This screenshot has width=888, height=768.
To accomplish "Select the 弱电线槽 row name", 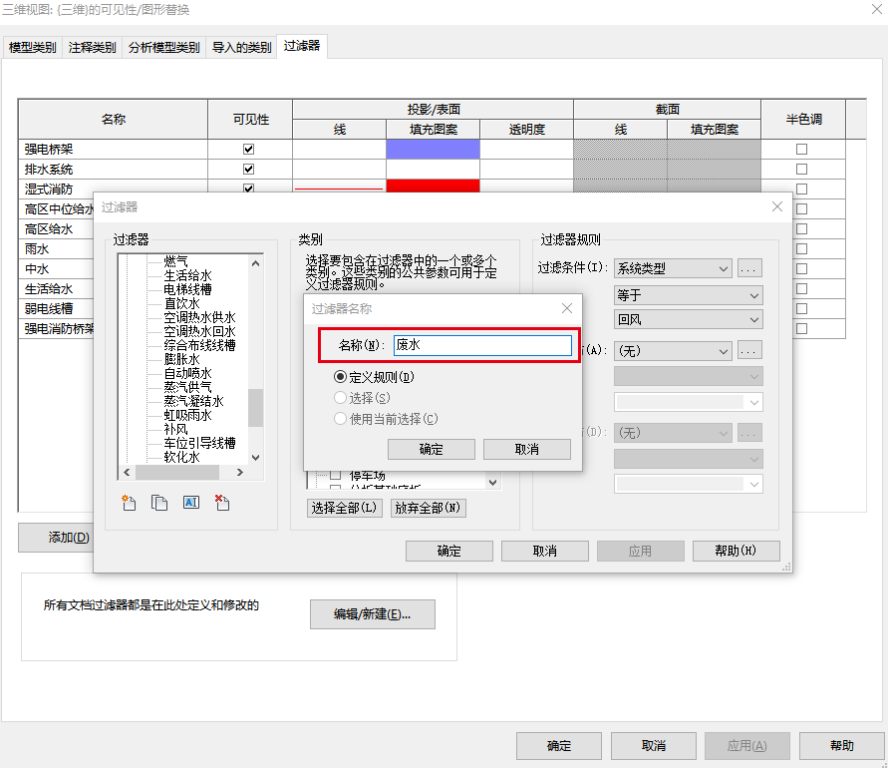I will pos(49,309).
